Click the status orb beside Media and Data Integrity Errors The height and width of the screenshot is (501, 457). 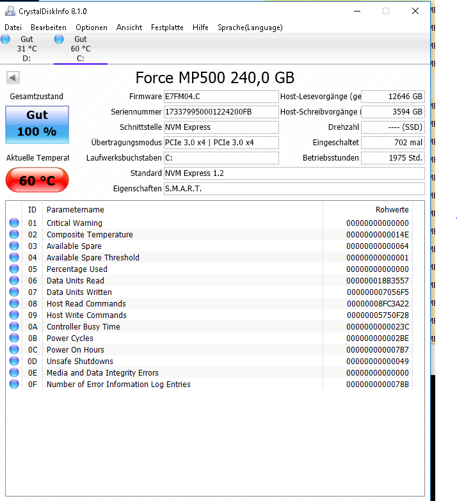14,372
